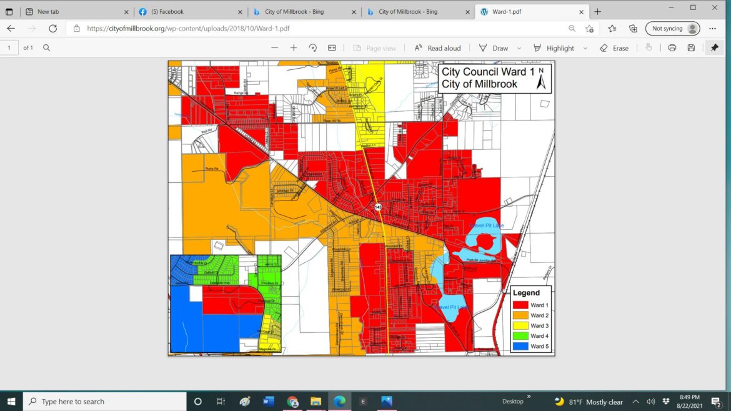Refresh the current page
Image resolution: width=731 pixels, height=411 pixels.
[53, 29]
